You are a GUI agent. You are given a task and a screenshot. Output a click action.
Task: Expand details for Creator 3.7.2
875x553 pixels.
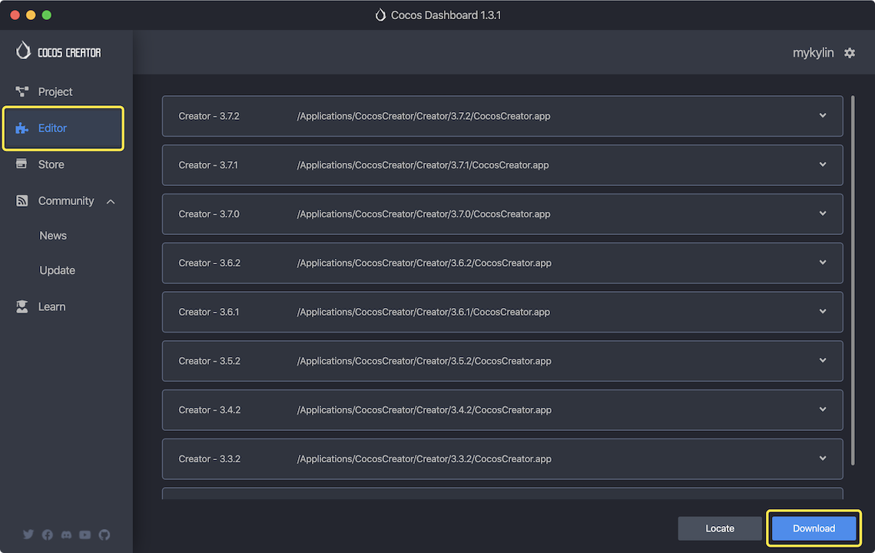[822, 115]
